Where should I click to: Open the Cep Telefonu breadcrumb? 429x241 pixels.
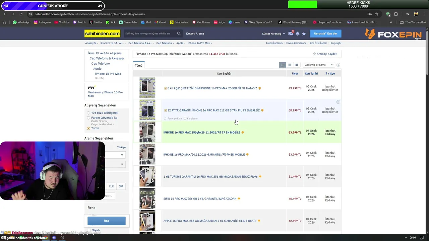pos(164,43)
